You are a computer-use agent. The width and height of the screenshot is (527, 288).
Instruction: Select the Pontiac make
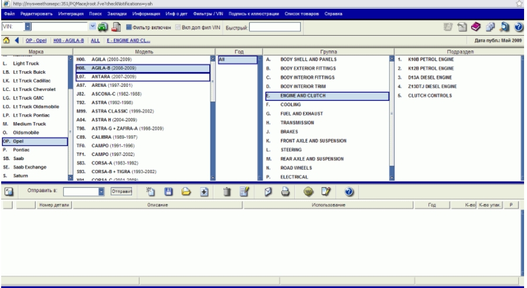coord(35,150)
